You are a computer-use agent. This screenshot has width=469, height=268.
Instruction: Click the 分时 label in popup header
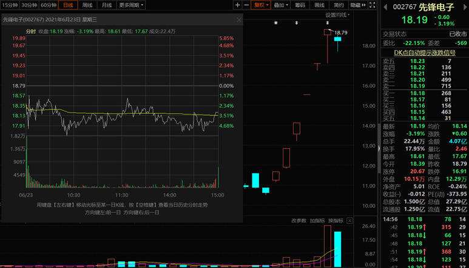(31, 31)
